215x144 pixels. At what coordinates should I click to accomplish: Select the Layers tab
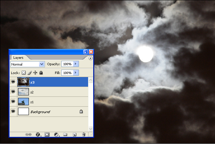[x=18, y=58]
